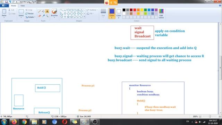The width and height of the screenshot is (222, 125).
Task: Select the Rectangle shape
Action: [71, 10]
